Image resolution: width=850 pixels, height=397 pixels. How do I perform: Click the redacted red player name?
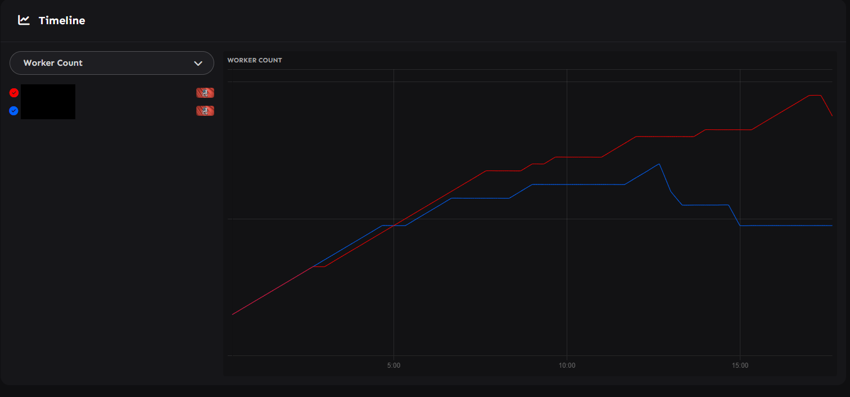coord(48,93)
